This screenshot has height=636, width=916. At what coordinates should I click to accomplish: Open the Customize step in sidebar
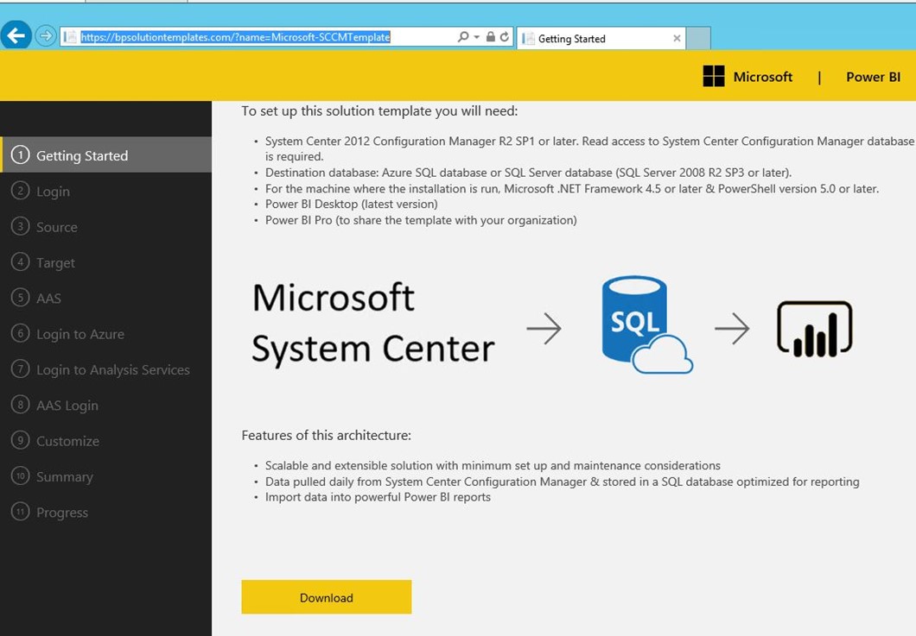click(105, 440)
